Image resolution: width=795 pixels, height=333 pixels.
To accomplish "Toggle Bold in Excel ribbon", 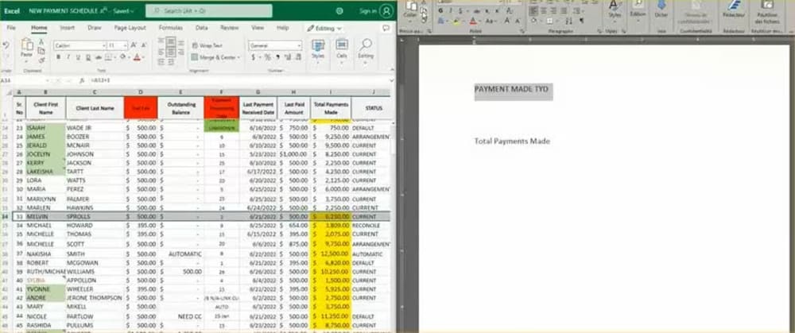I will 58,57.
